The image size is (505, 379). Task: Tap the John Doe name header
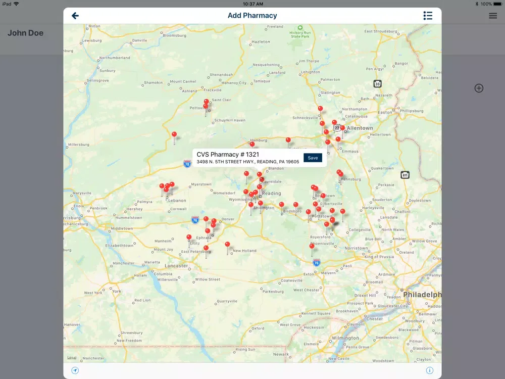pyautogui.click(x=25, y=33)
